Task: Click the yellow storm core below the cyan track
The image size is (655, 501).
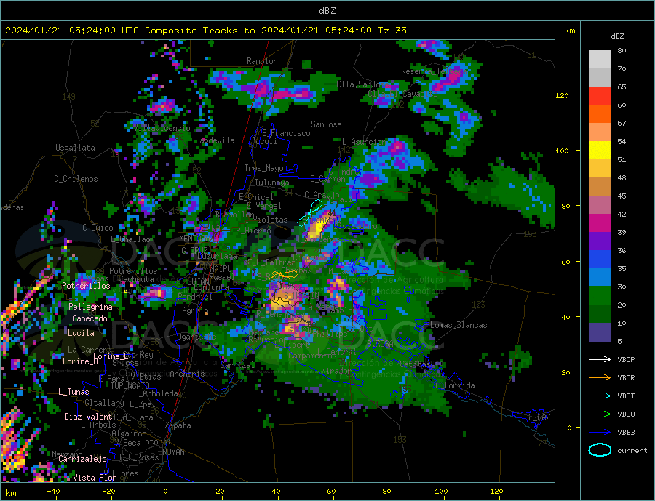Action: pos(318,227)
